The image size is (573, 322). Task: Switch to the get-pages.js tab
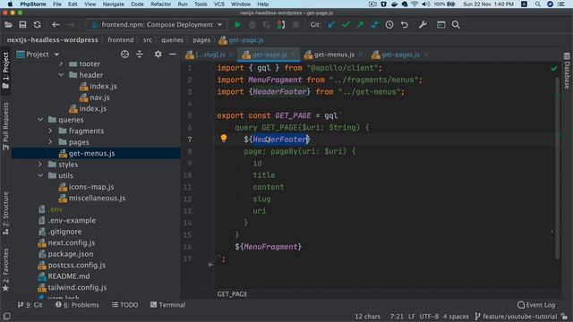pos(400,55)
